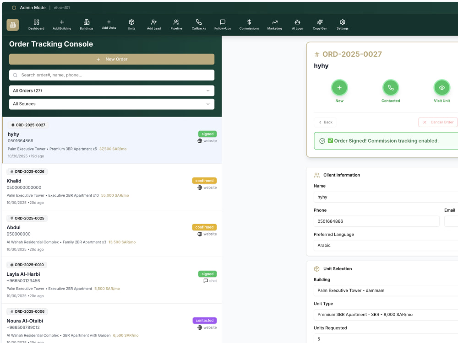Open Add Lead nav icon
Viewport: 458px width, 343px height.
[154, 22]
